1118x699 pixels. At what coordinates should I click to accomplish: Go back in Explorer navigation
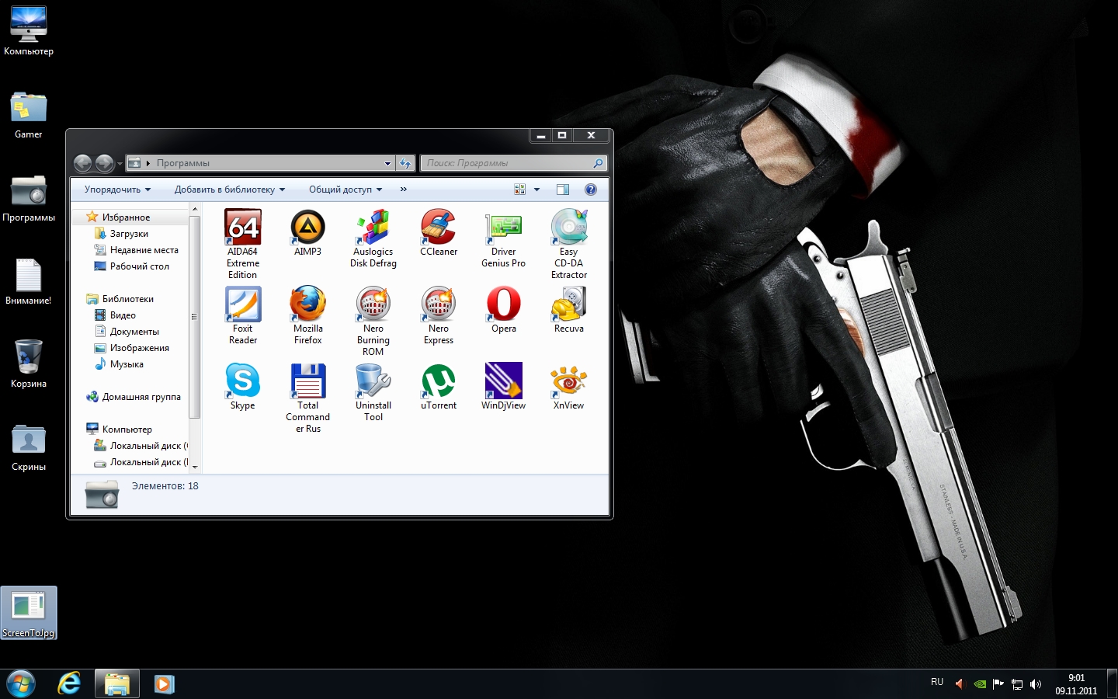[x=83, y=163]
